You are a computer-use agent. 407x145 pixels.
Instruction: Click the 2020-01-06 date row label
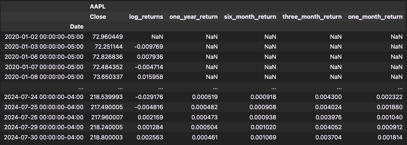(44, 57)
